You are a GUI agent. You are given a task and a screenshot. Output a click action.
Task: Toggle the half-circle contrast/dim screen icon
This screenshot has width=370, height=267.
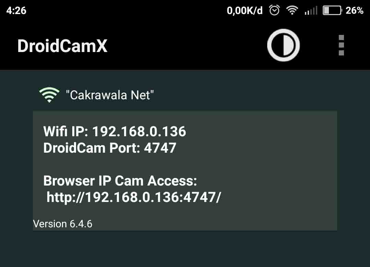coord(283,45)
